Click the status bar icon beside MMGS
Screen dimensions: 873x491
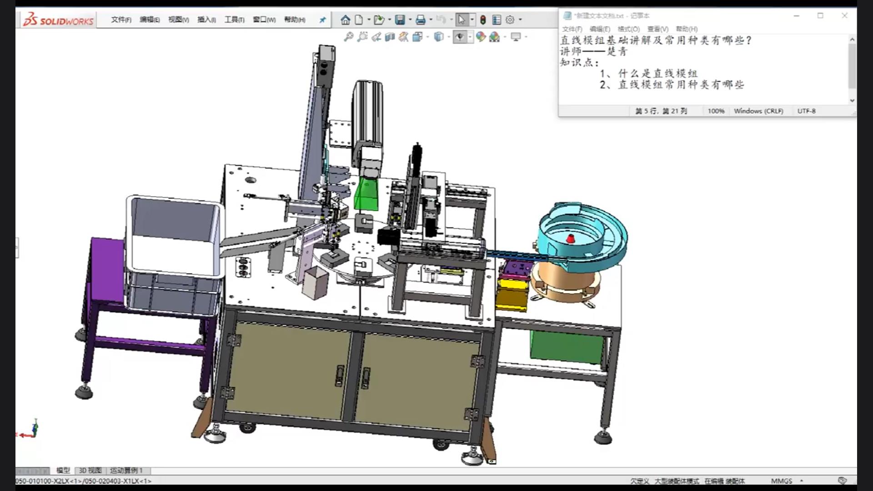842,481
